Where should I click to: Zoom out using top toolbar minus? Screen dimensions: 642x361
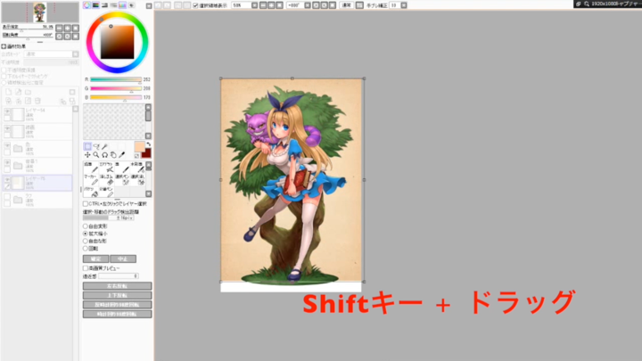coord(263,5)
